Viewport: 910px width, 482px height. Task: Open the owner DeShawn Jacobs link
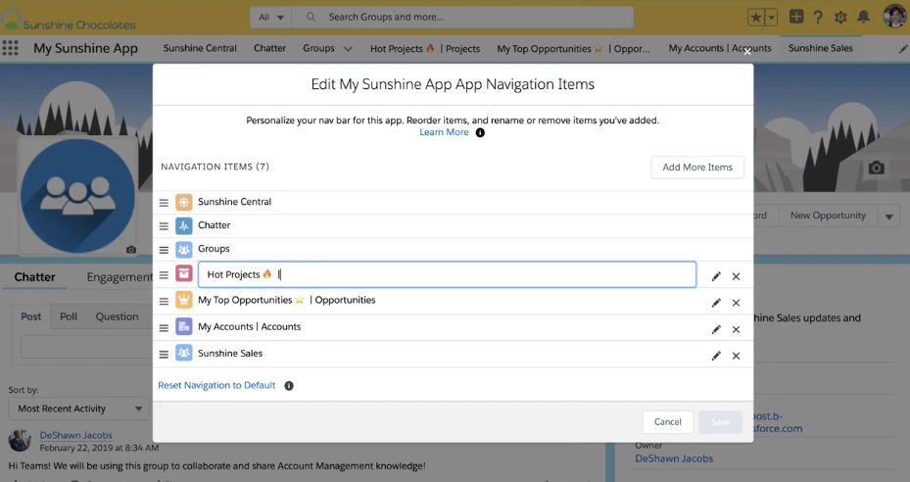(674, 458)
